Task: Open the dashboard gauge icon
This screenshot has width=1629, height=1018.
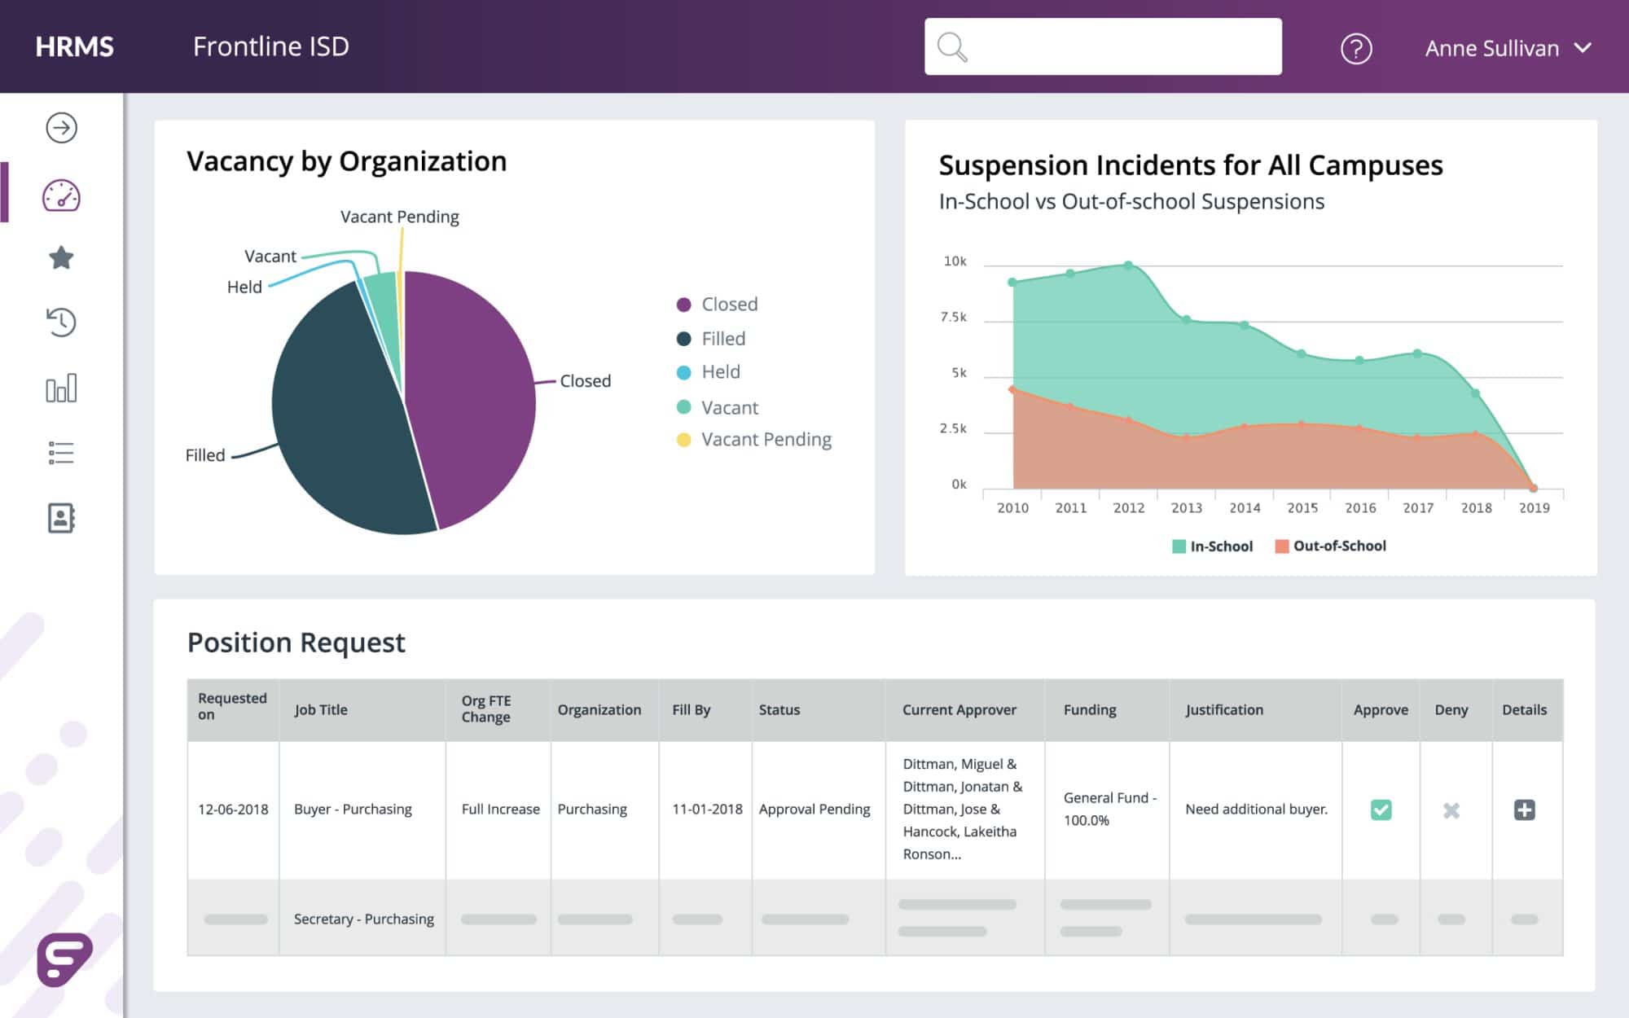Action: coord(61,195)
